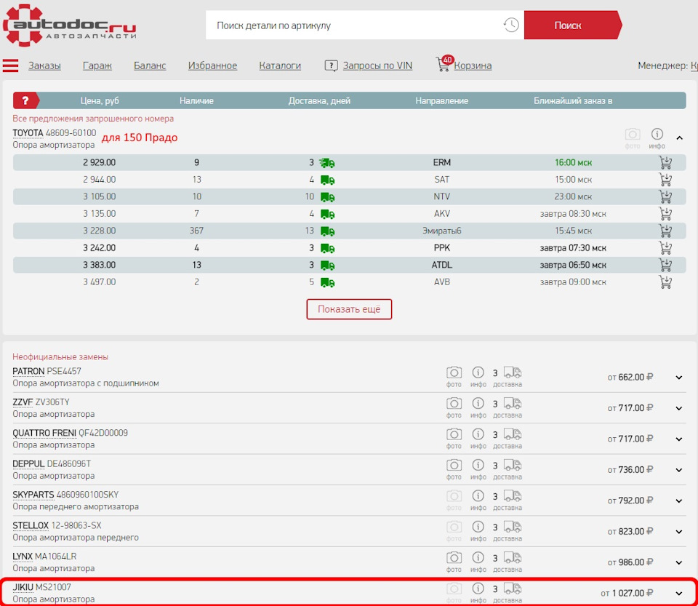The height and width of the screenshot is (606, 698).
Task: Collapse the TOYOTA 48609-60100 offers list
Action: click(x=679, y=138)
